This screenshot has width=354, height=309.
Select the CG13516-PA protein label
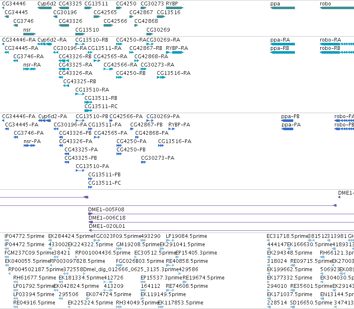(175, 141)
